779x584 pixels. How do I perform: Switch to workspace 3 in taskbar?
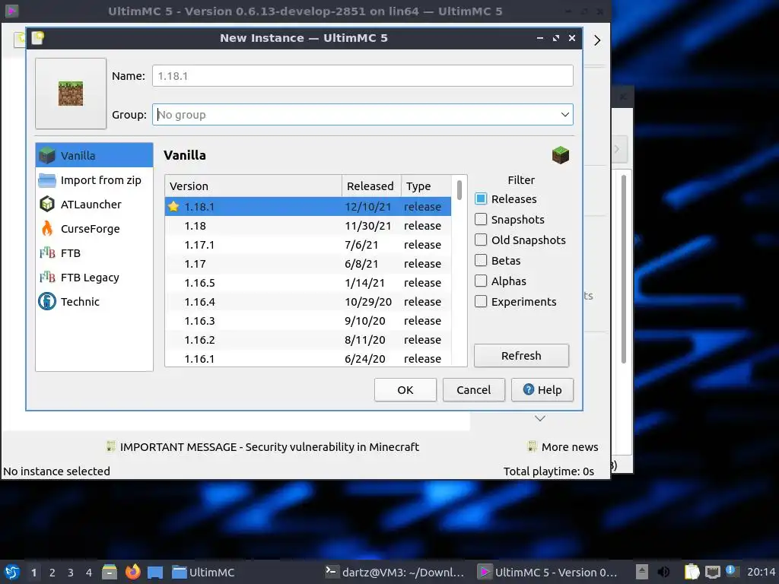[71, 573]
